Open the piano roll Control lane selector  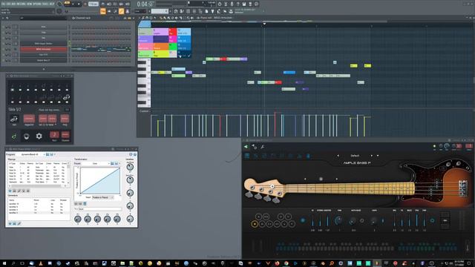pyautogui.click(x=144, y=111)
